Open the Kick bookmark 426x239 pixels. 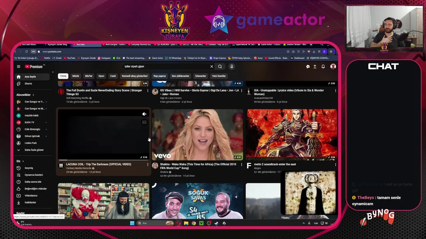[116, 58]
